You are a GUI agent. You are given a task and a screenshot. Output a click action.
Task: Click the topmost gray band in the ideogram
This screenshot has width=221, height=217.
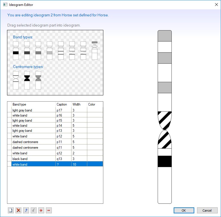(x=165, y=36)
